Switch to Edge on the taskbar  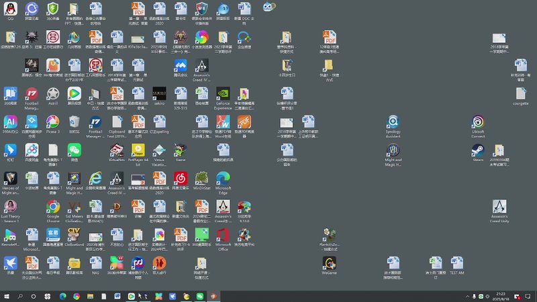tap(62, 296)
